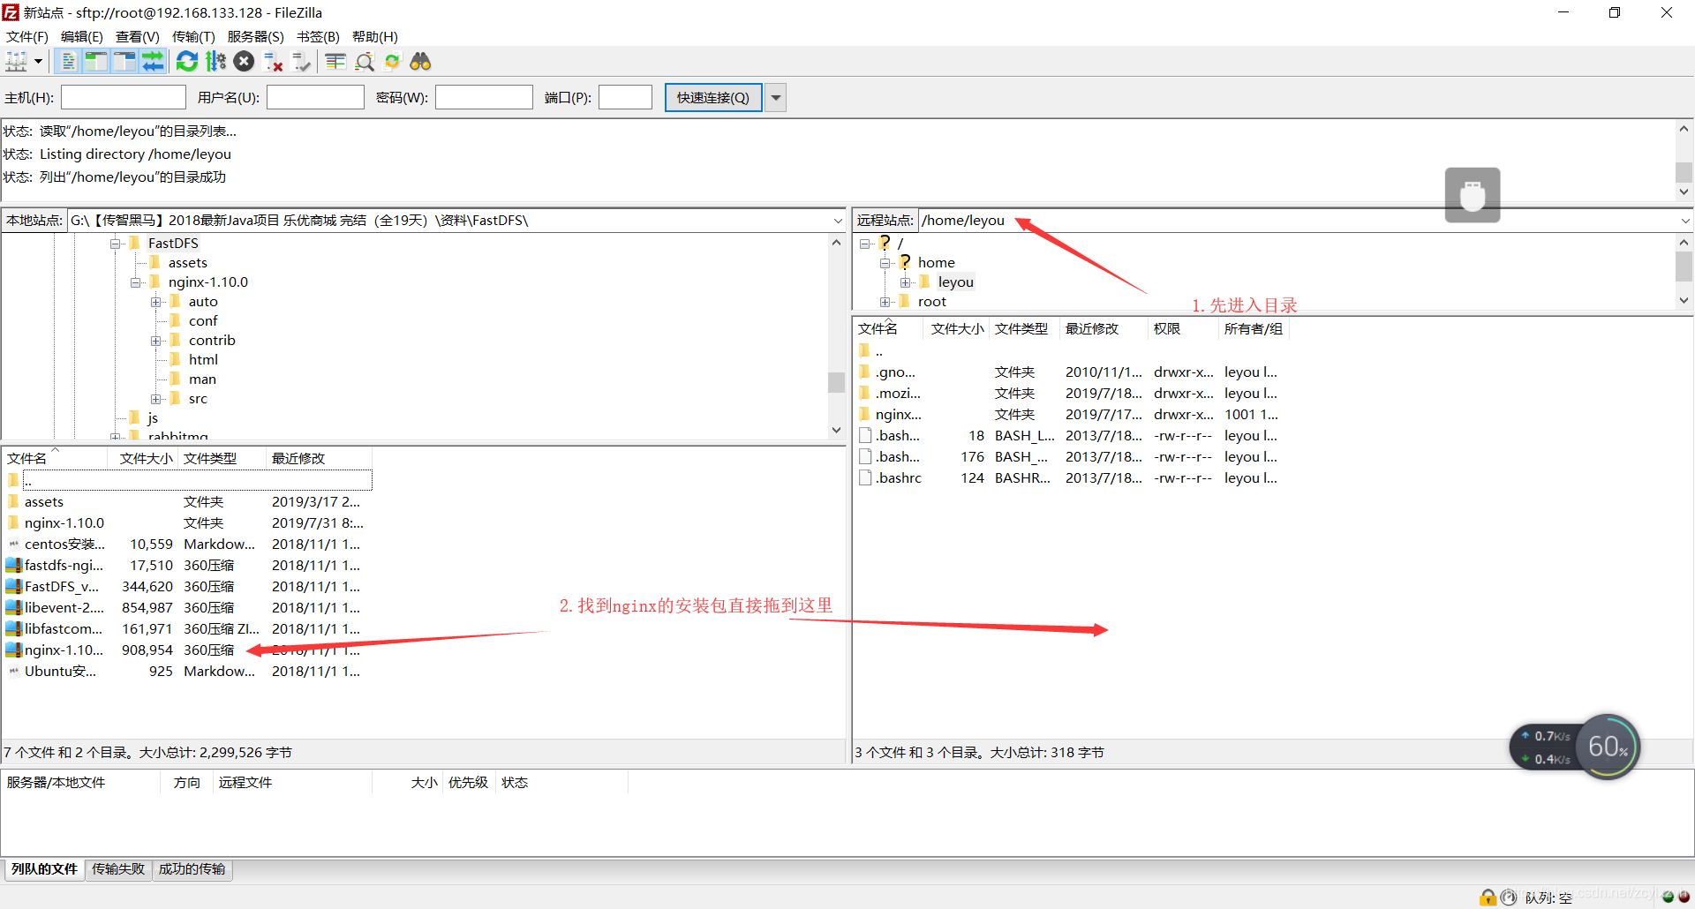
Task: Expand the remote root folder node
Action: [x=885, y=302]
